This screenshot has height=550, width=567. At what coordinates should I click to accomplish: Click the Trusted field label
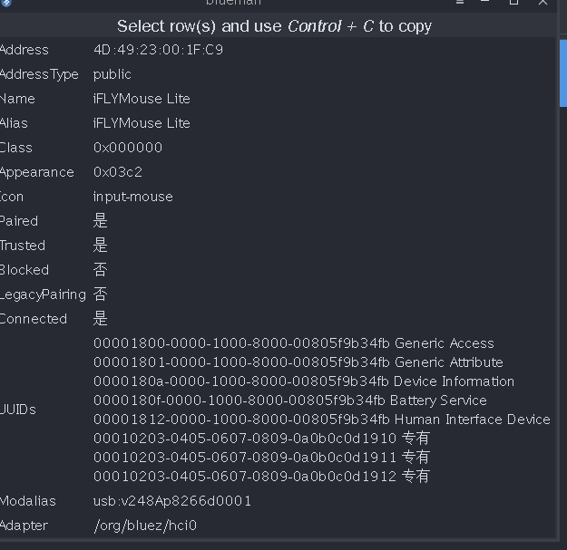(x=23, y=246)
